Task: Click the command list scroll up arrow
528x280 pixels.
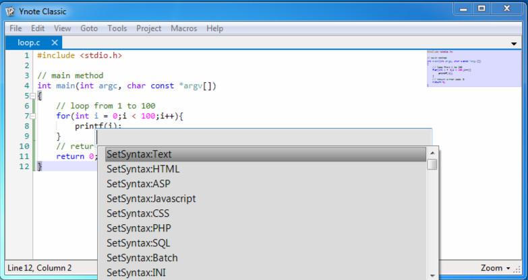Action: [x=432, y=153]
